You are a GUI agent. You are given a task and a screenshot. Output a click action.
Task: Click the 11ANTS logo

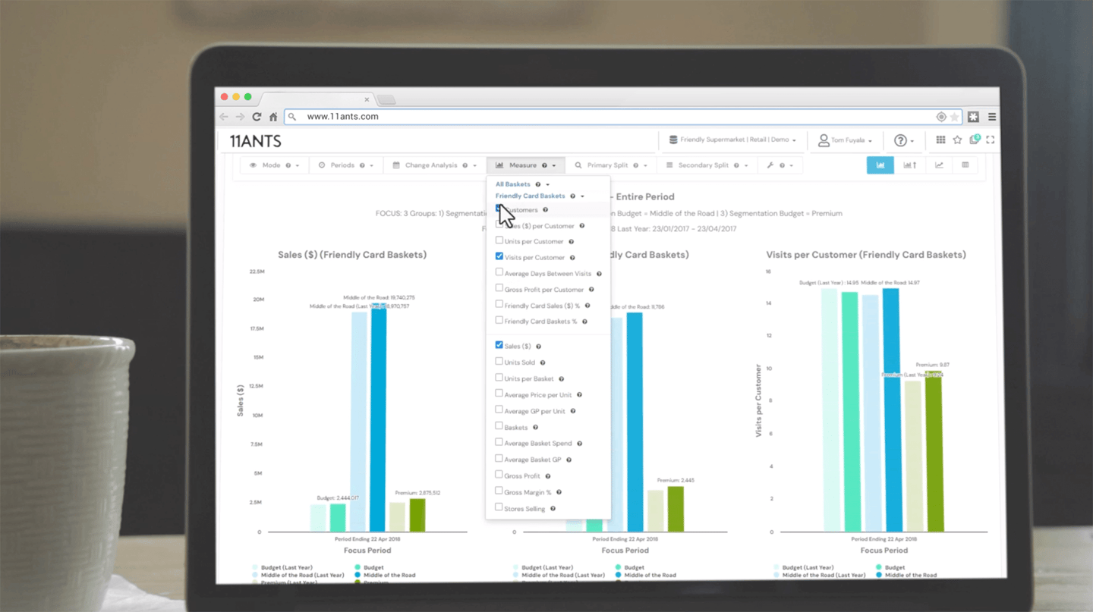(256, 141)
